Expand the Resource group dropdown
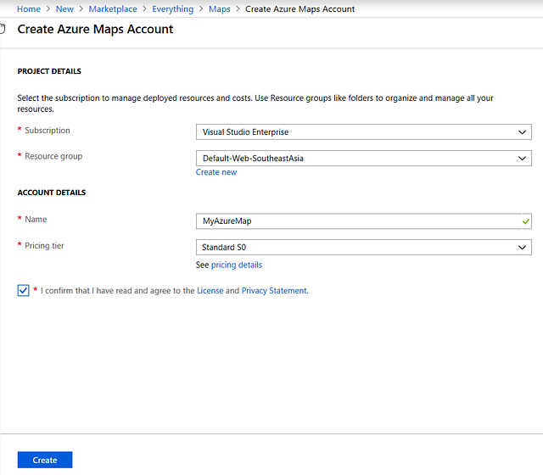543x475 pixels. point(364,159)
